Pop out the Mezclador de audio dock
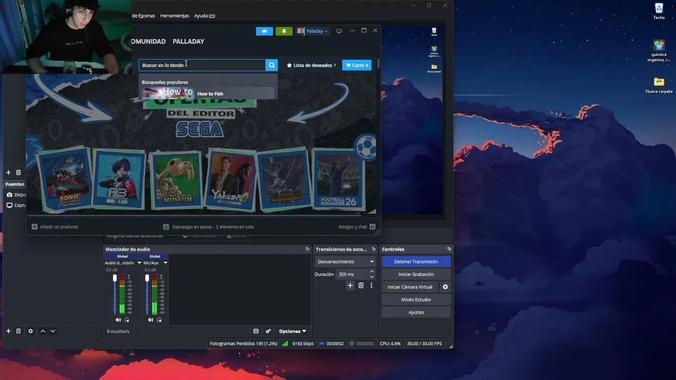The width and height of the screenshot is (676, 380). tap(307, 249)
